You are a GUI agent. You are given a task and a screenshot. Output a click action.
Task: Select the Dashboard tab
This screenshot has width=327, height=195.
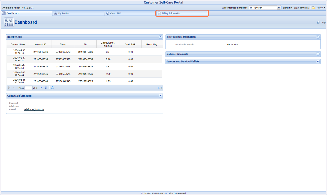pyautogui.click(x=26, y=13)
